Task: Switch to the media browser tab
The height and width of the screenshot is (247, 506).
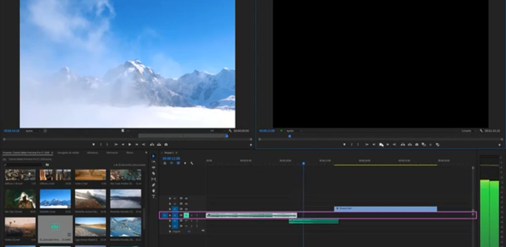Action: [68, 153]
